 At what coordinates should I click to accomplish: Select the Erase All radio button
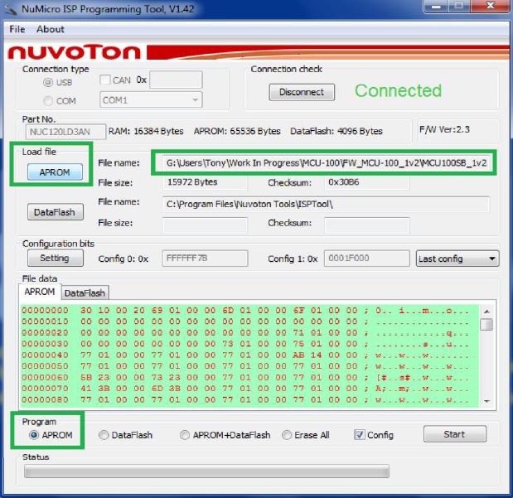tap(287, 435)
